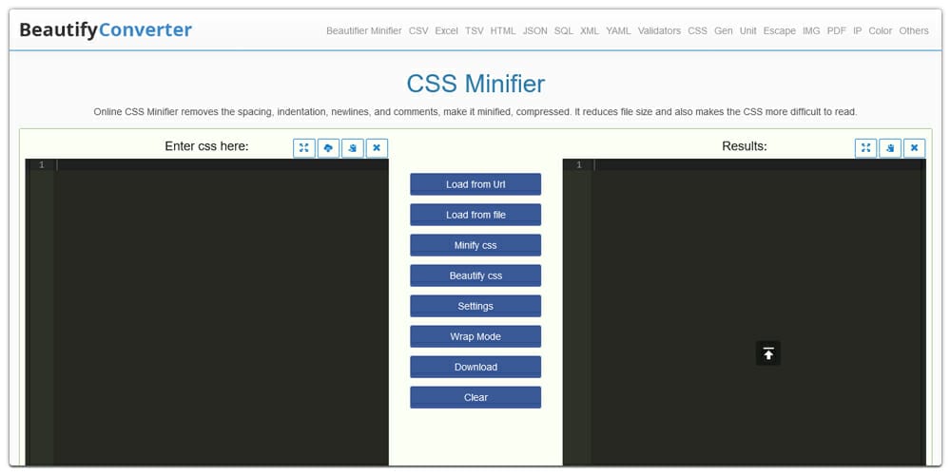951x475 pixels.
Task: Toggle the Wrap Mode button
Action: [x=475, y=336]
